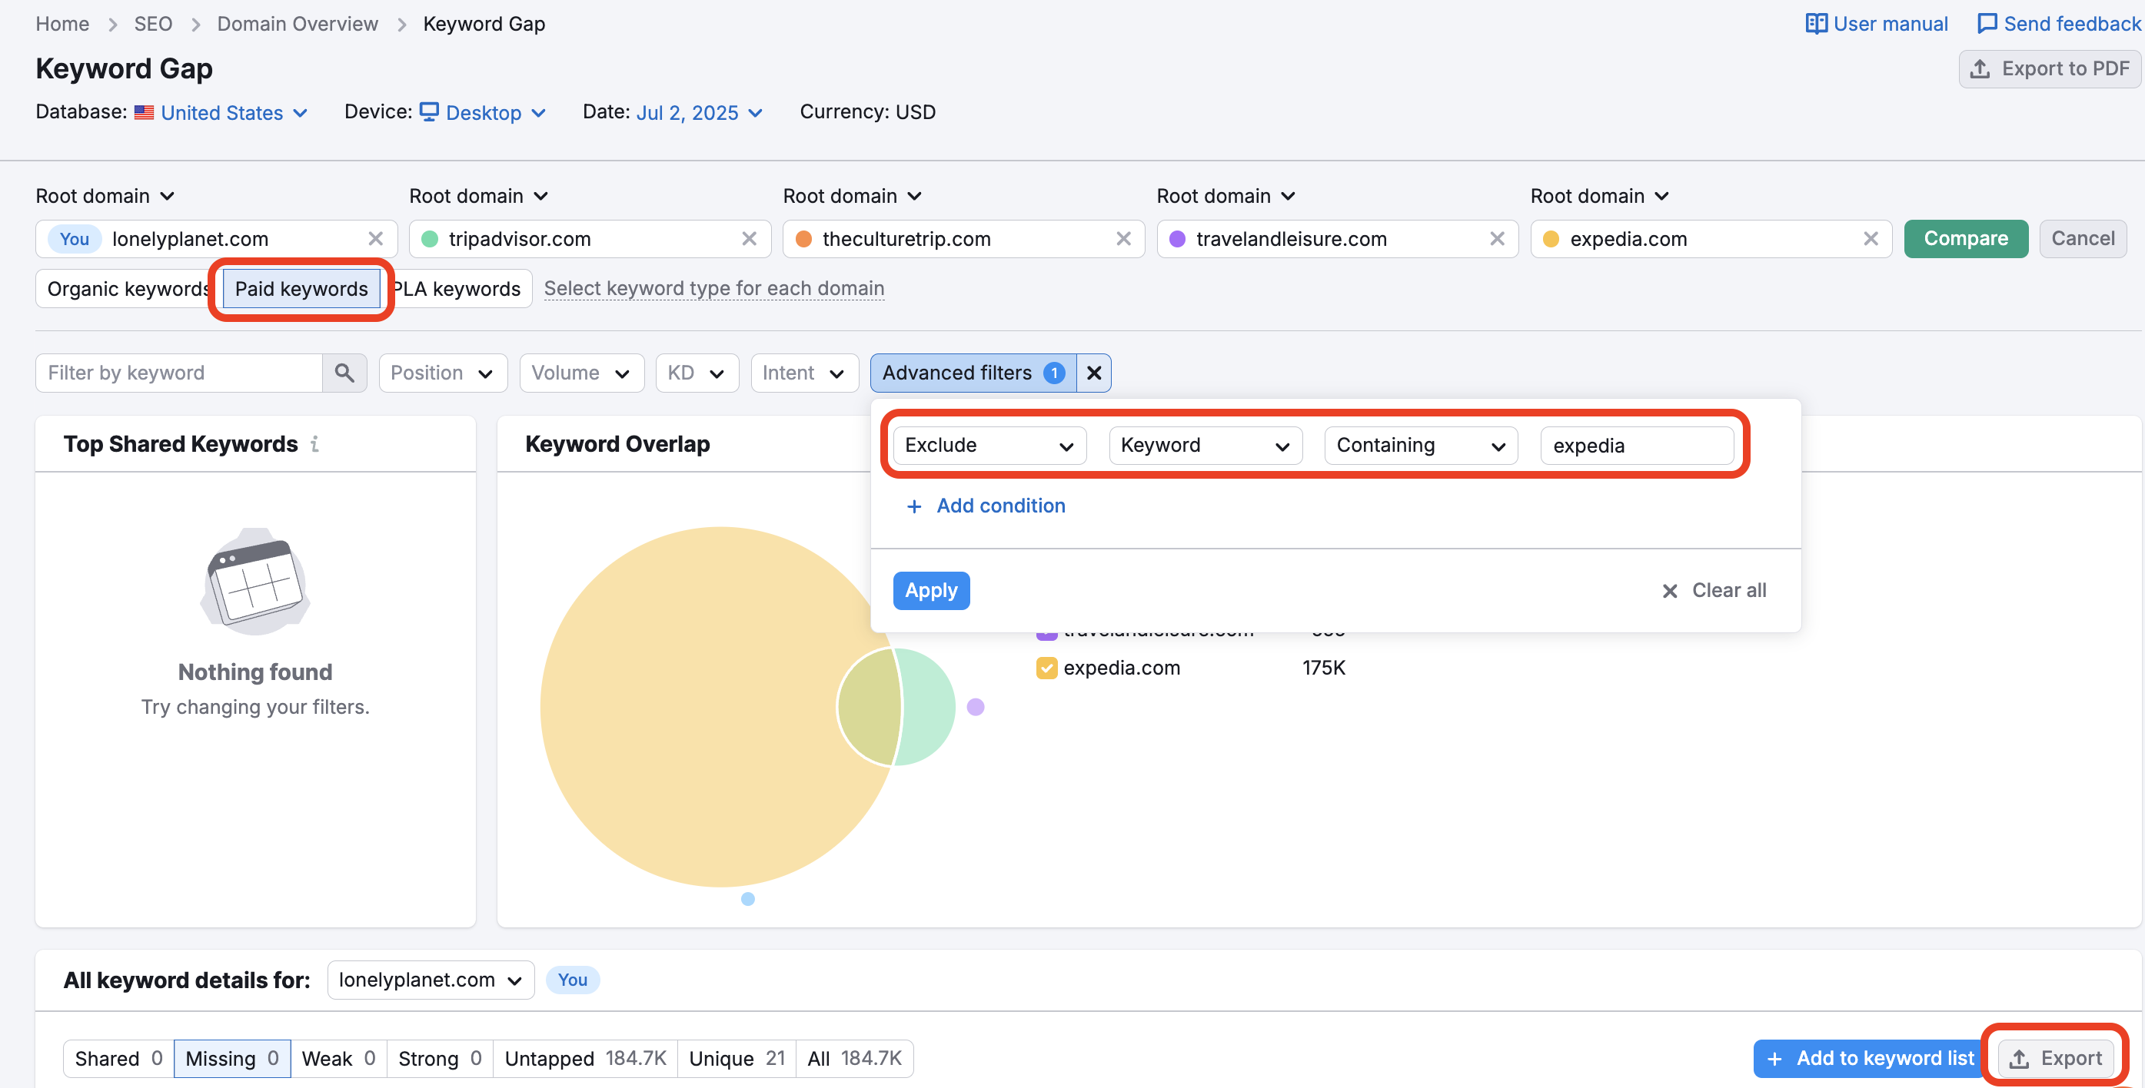Remove theculturetrip.com using its X icon

1123,238
